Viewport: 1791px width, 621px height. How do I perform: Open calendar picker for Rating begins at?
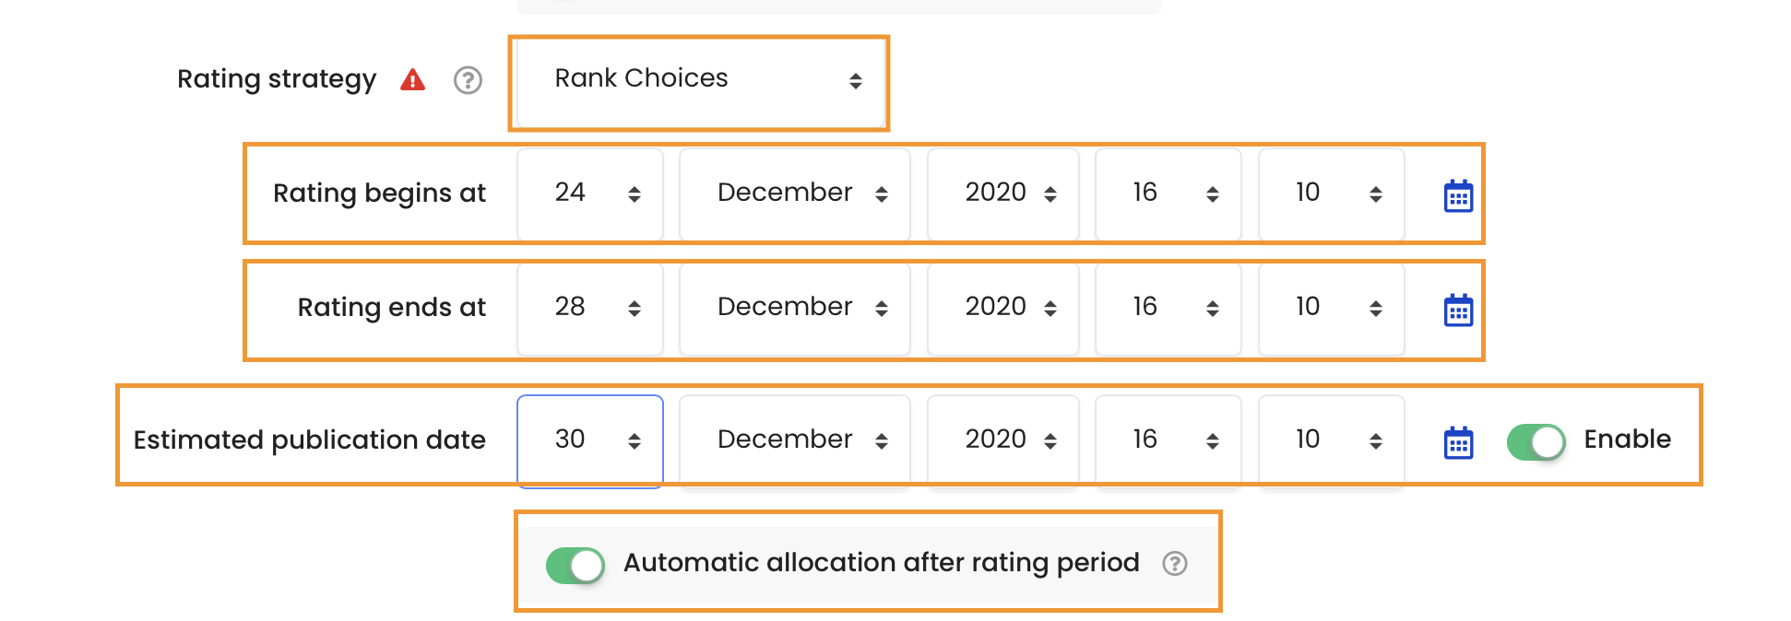pos(1458,195)
